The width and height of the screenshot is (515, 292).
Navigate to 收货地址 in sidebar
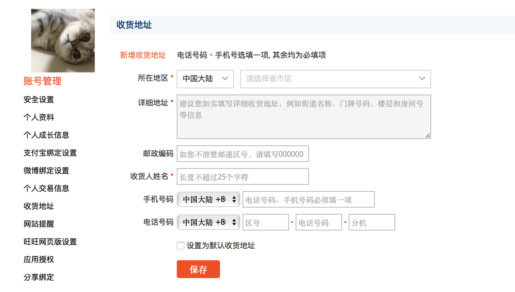point(39,206)
